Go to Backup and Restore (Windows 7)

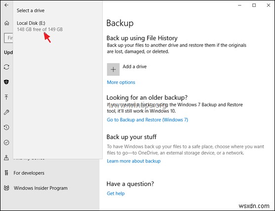pos(148,120)
